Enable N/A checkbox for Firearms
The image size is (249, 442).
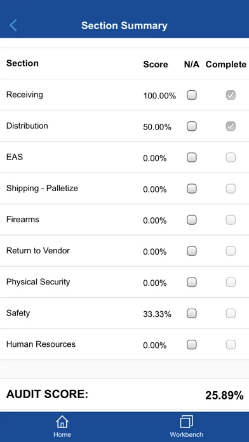click(192, 220)
